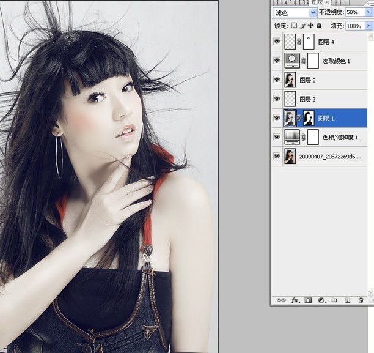Click 图层 2 transparent thumbnail
Image resolution: width=374 pixels, height=353 pixels.
pyautogui.click(x=290, y=98)
